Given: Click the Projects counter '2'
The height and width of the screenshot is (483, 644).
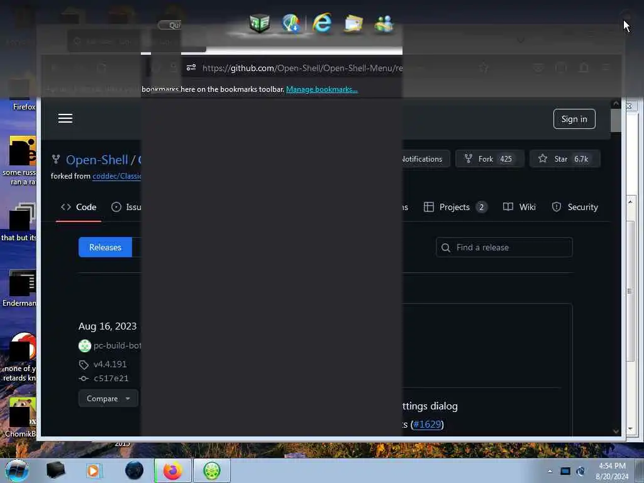Looking at the screenshot, I should coord(481,207).
